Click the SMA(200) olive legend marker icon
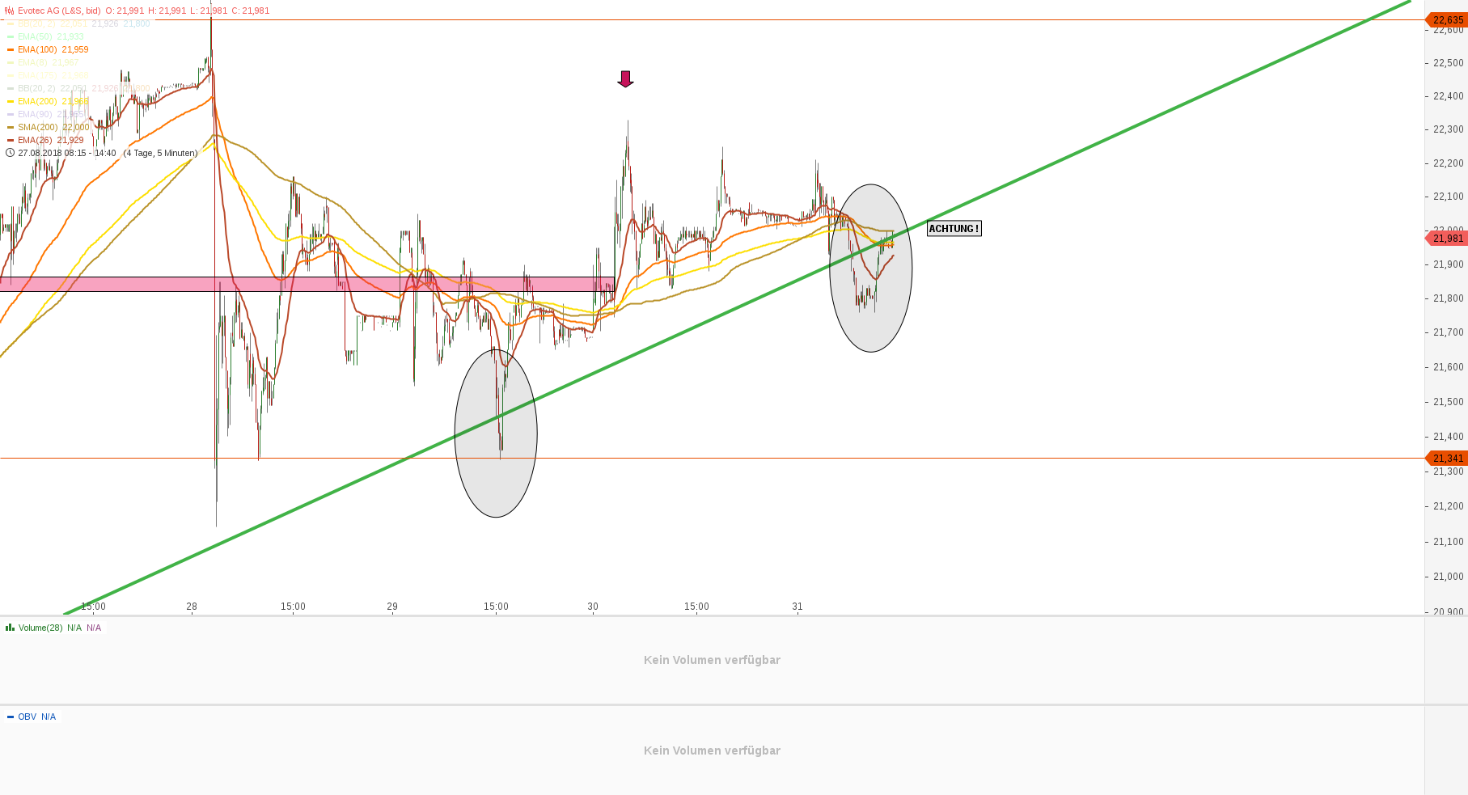The image size is (1468, 795). click(x=9, y=127)
